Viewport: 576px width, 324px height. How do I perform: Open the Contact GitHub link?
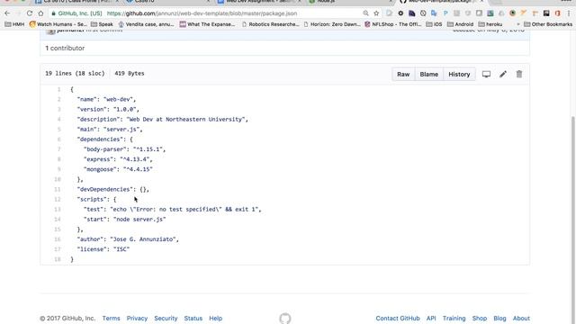(398, 318)
